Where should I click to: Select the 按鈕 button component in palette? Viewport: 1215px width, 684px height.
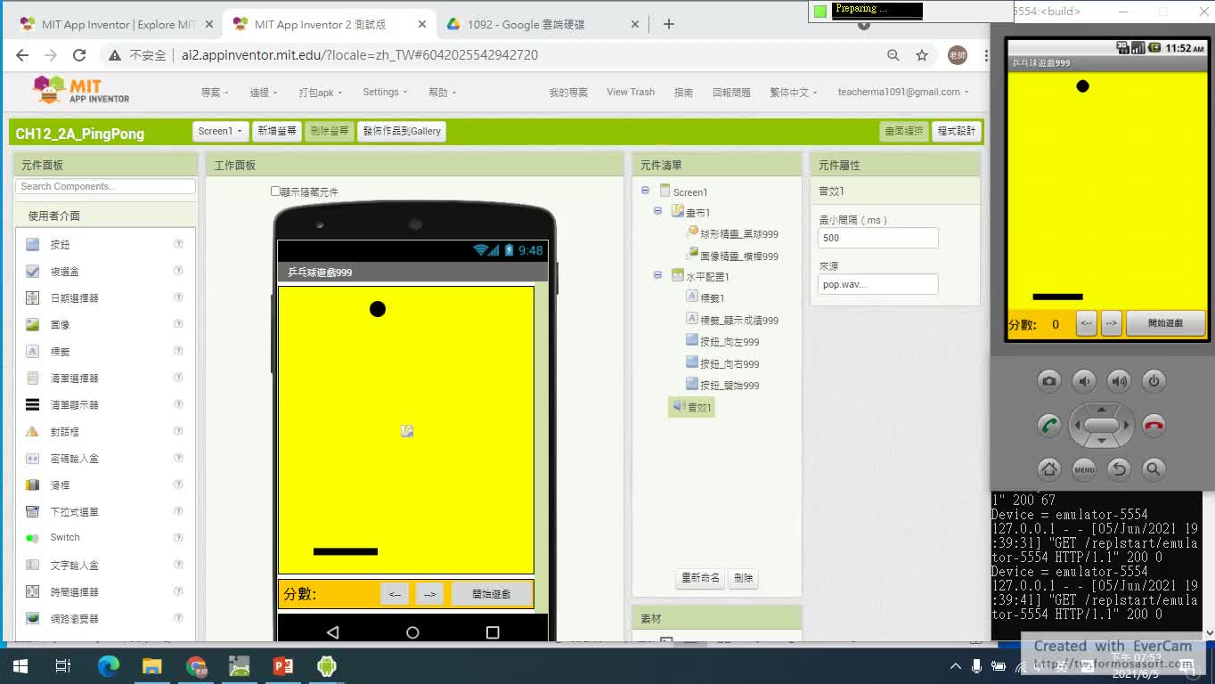[60, 244]
